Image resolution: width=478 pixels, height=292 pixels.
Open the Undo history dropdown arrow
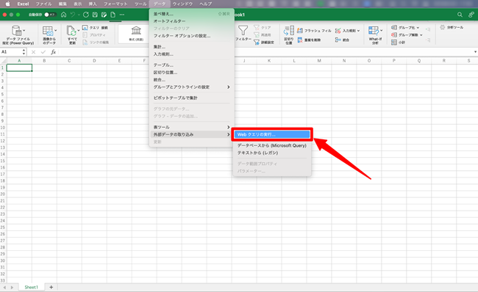[x=79, y=15]
